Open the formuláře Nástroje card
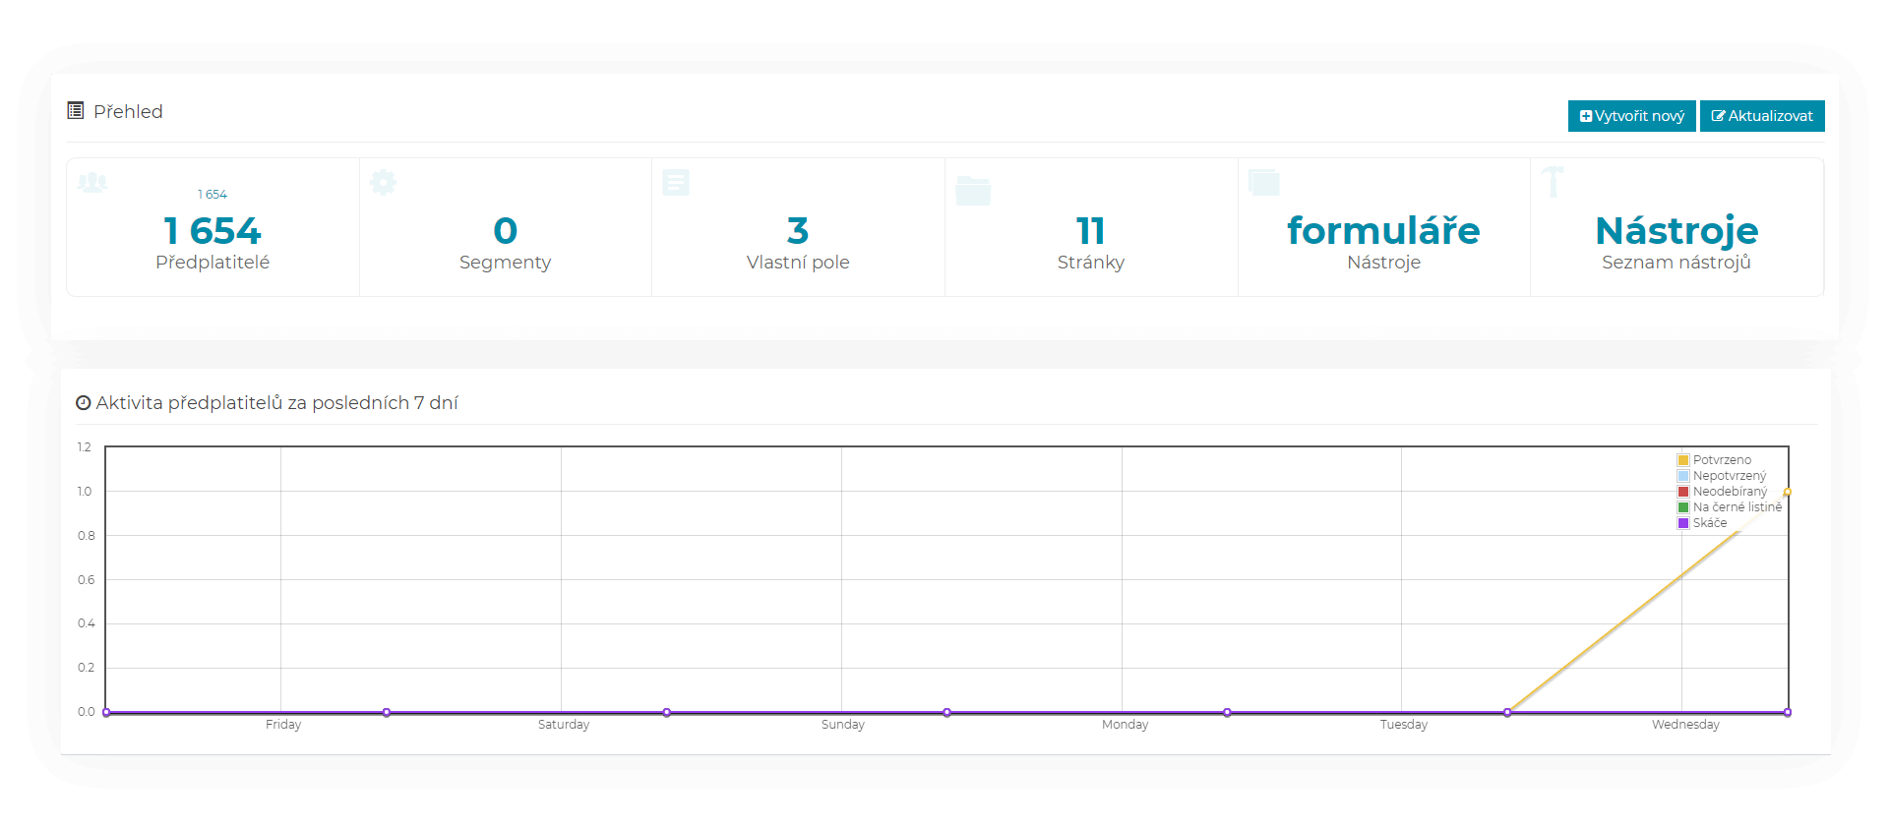This screenshot has width=1890, height=827. pos(1383,227)
